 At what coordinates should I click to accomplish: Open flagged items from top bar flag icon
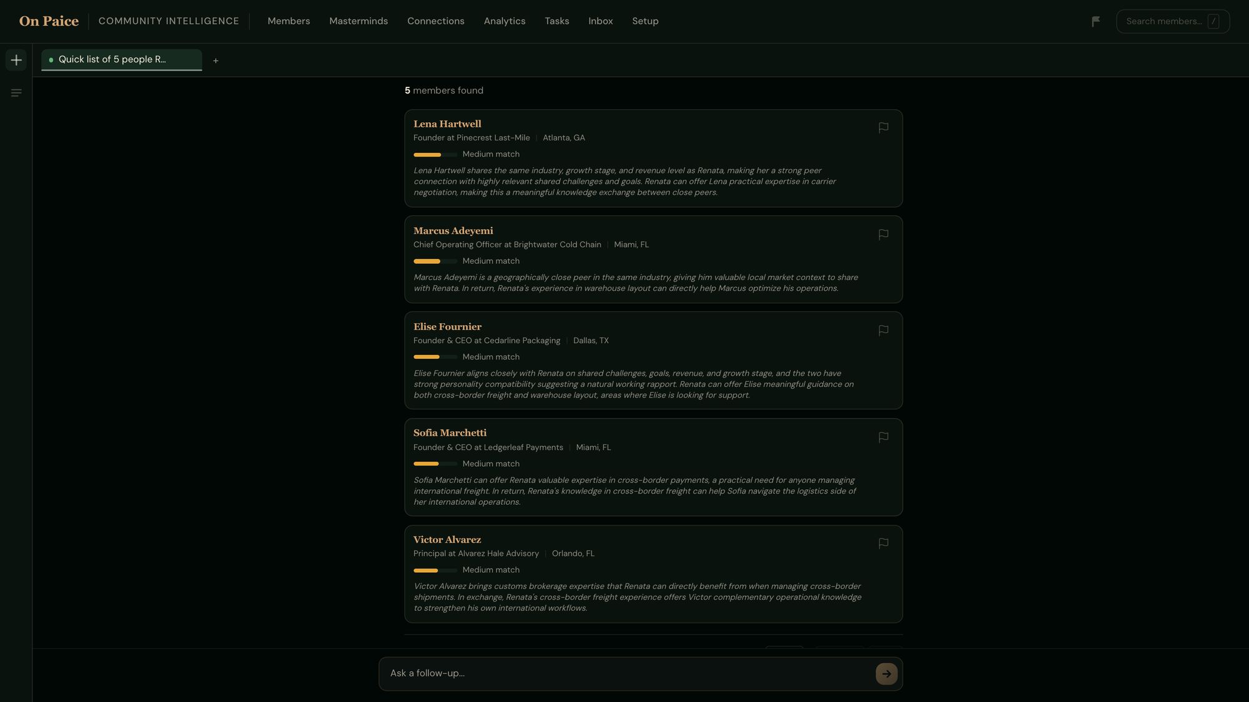pos(1095,21)
